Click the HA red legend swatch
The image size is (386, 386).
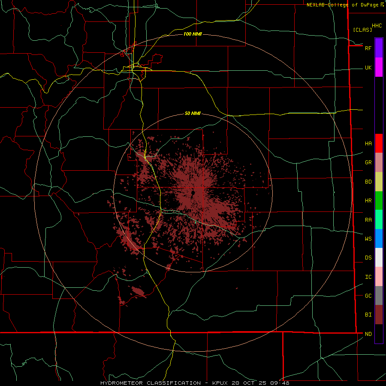(x=379, y=143)
